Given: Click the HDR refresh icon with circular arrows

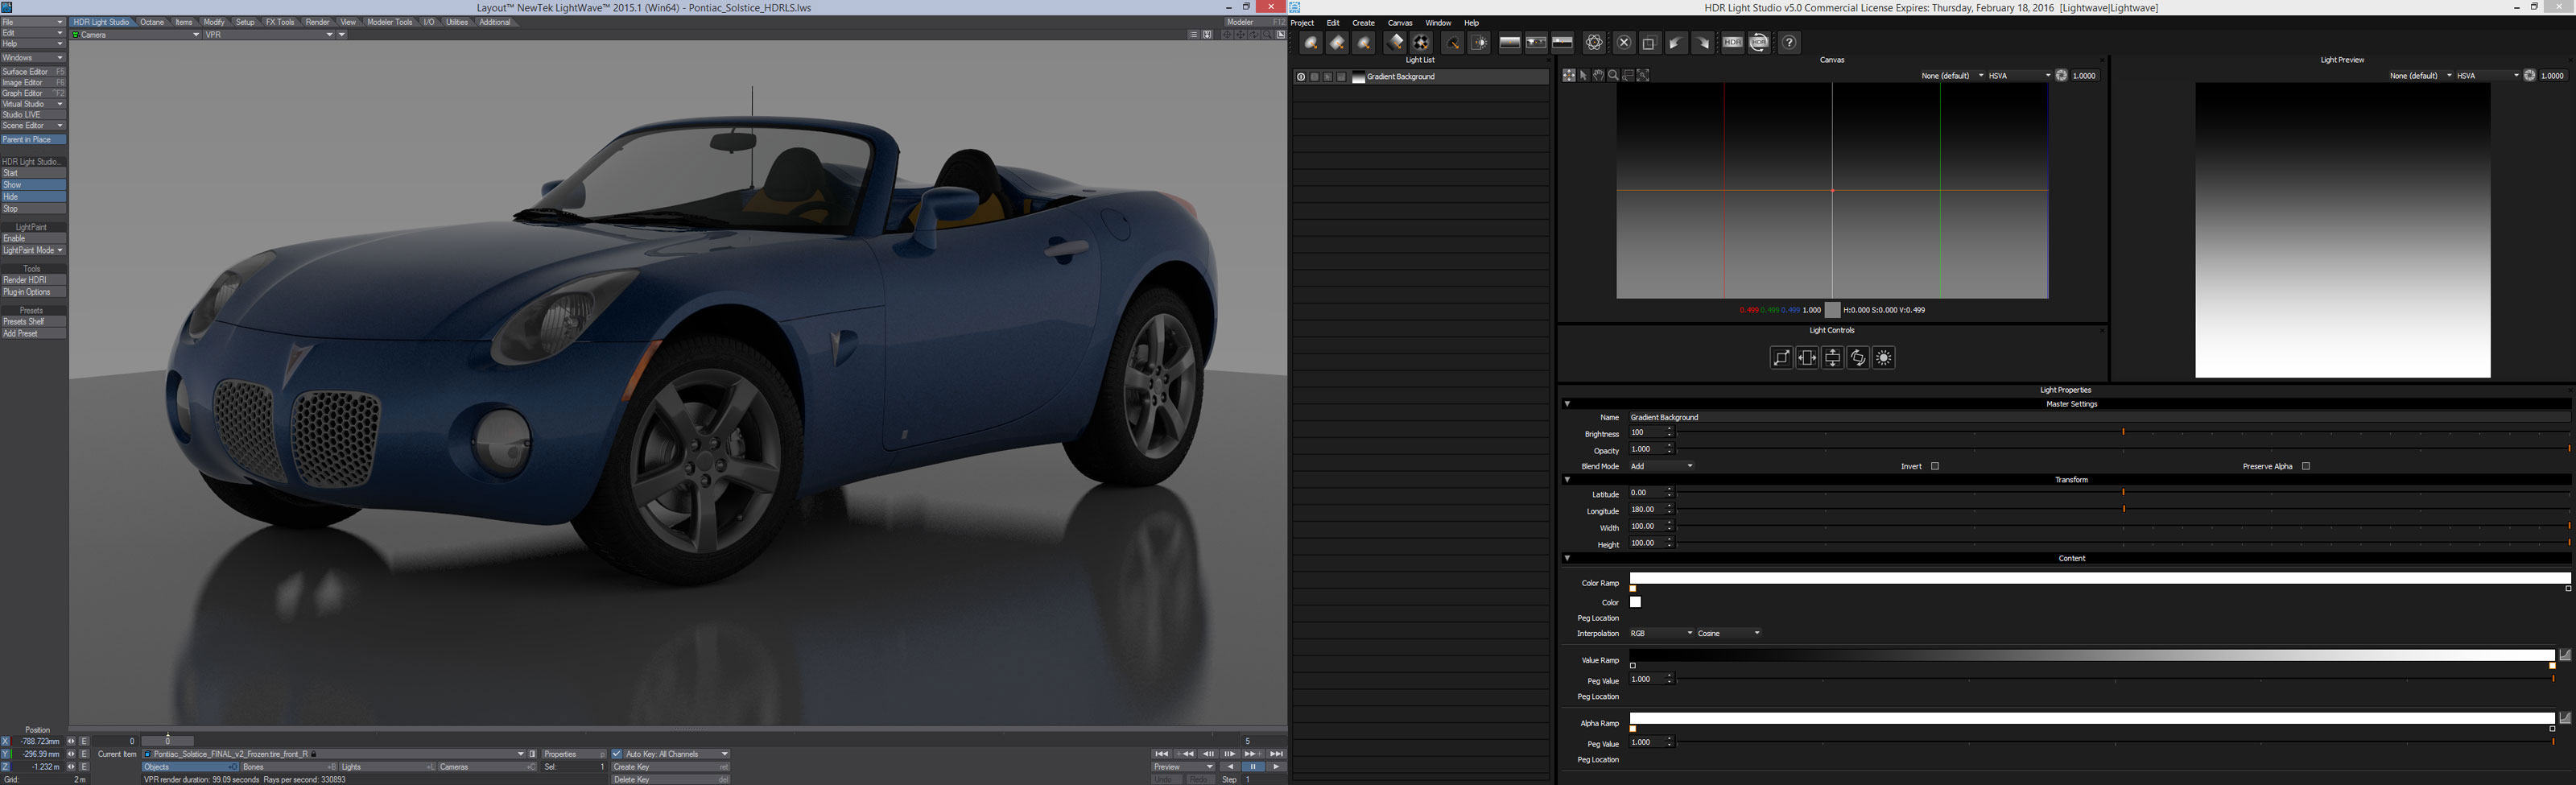Looking at the screenshot, I should click(x=1759, y=42).
